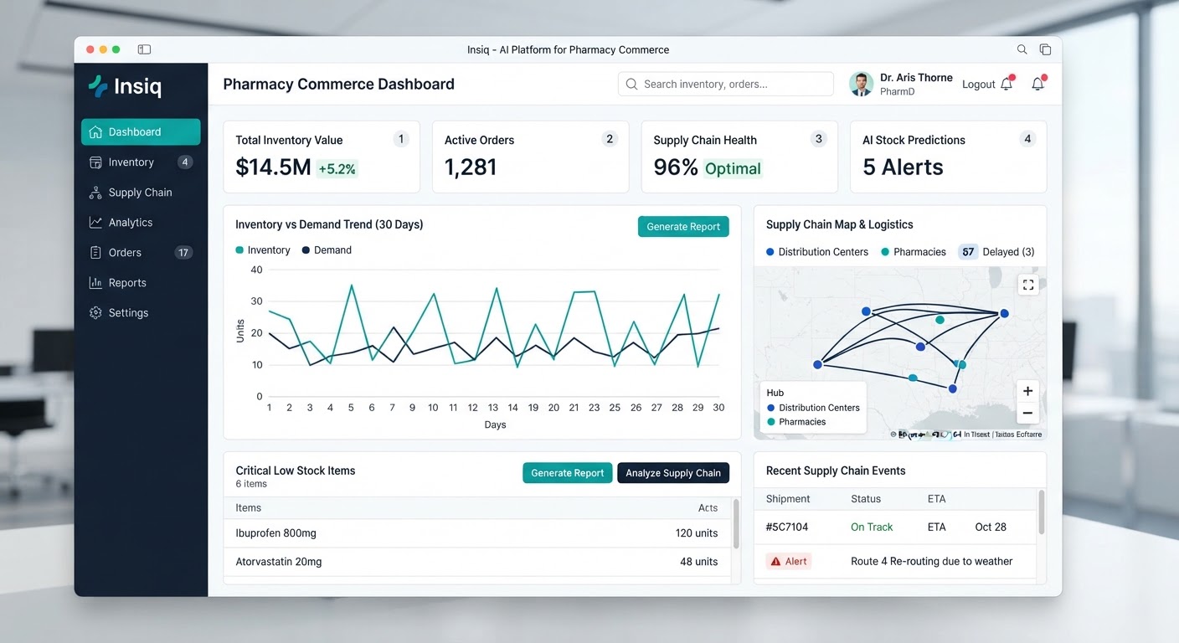Image resolution: width=1179 pixels, height=643 pixels.
Task: Open the Analytics page
Action: coord(141,223)
